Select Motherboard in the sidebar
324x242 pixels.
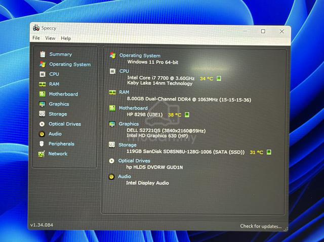click(x=63, y=94)
